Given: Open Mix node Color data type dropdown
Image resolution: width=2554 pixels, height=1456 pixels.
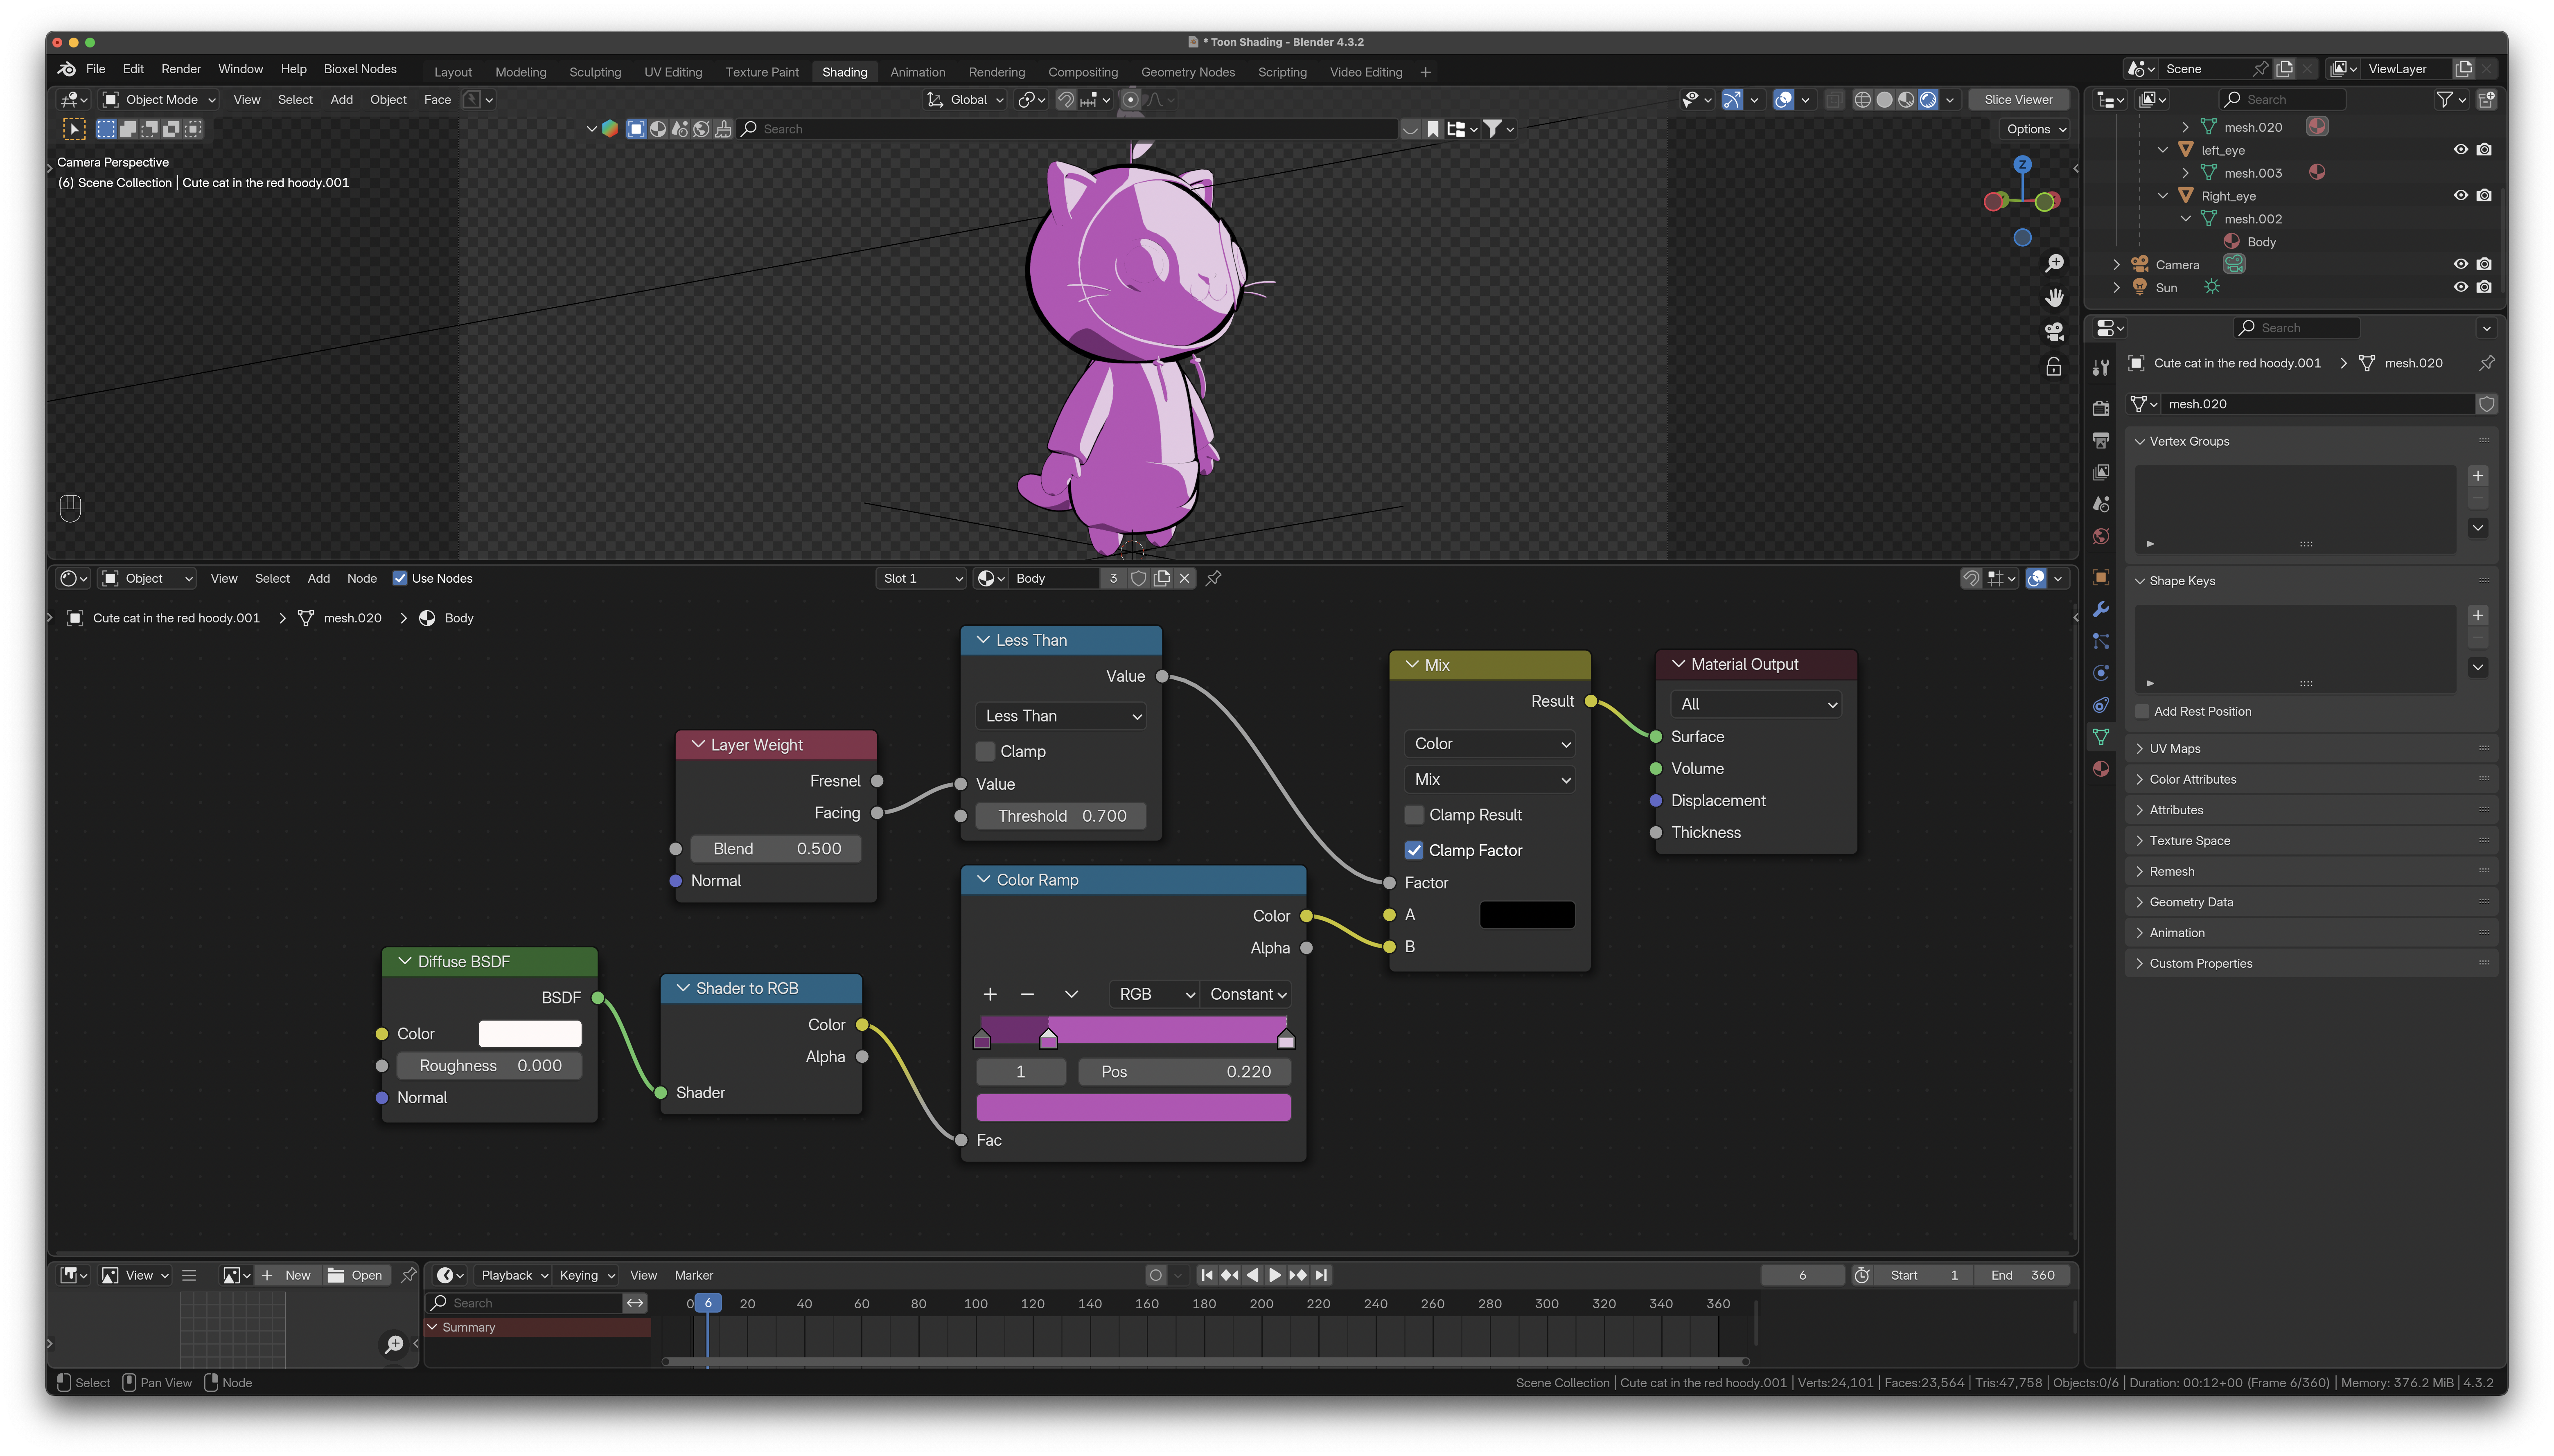Looking at the screenshot, I should [x=1490, y=744].
